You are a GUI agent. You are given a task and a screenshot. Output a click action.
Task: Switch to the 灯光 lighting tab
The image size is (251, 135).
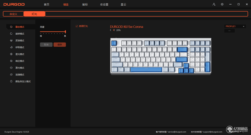pos(34,14)
